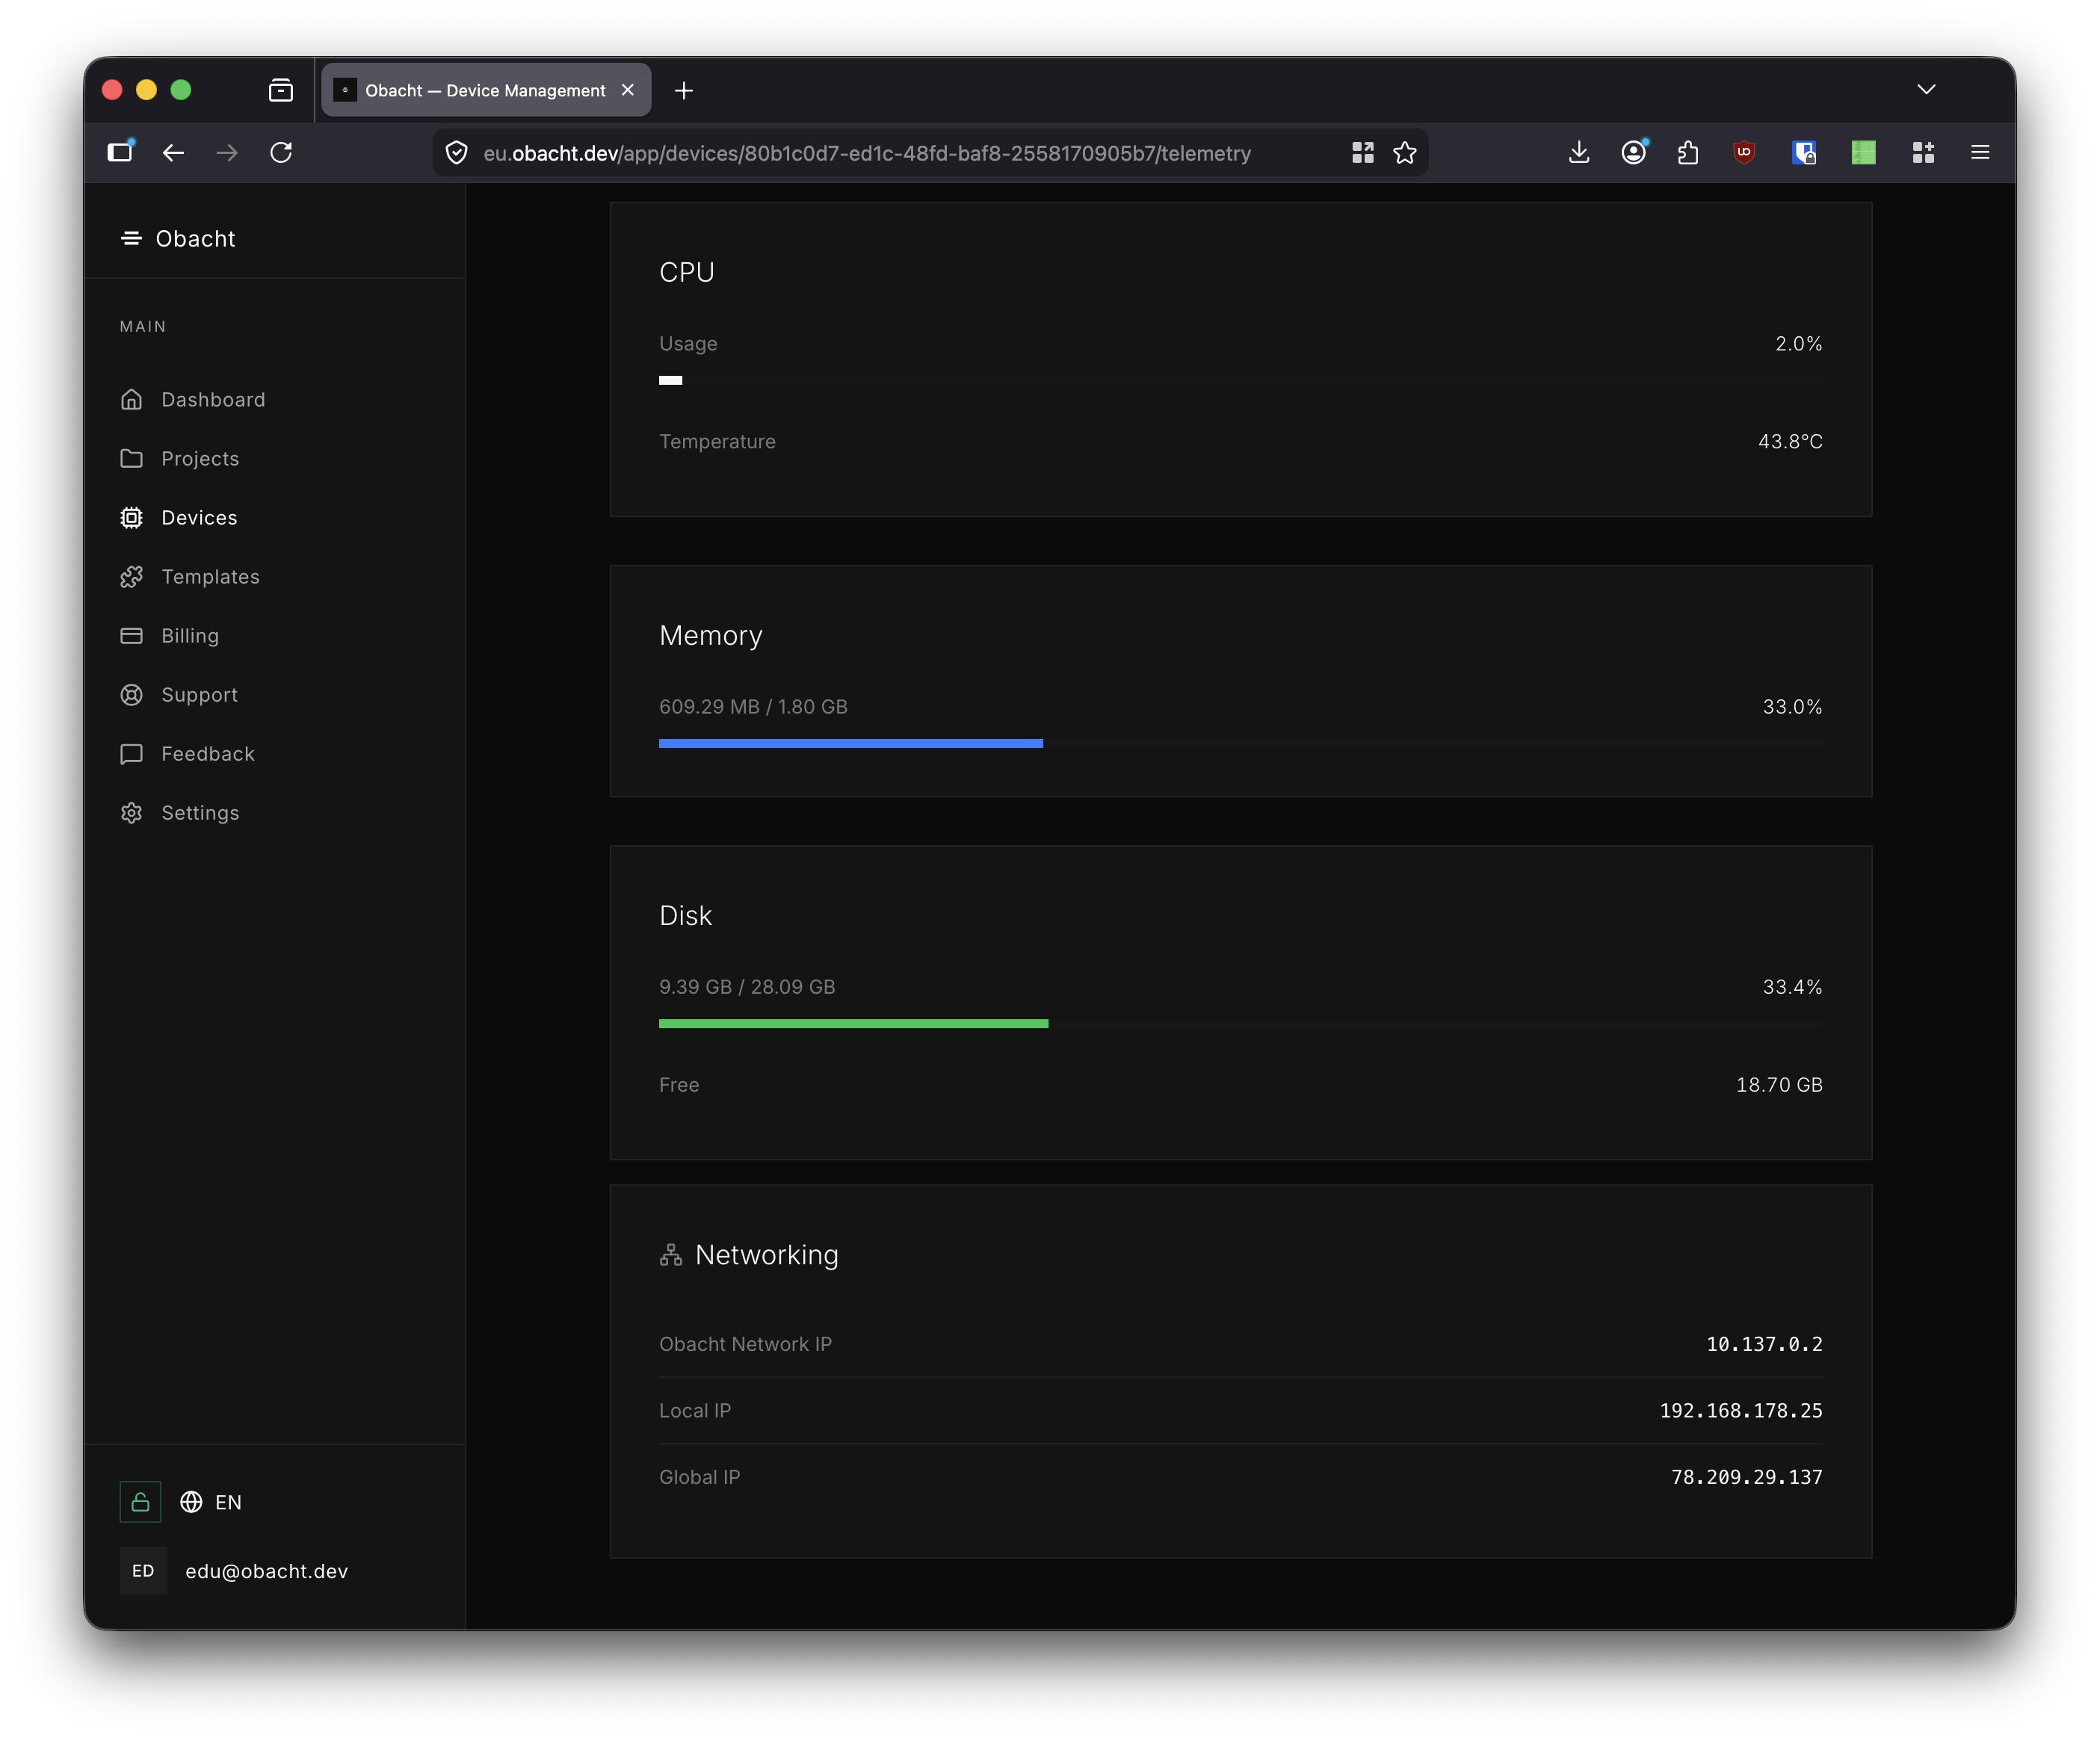Click the 2.0% CPU usage value

coord(1798,343)
